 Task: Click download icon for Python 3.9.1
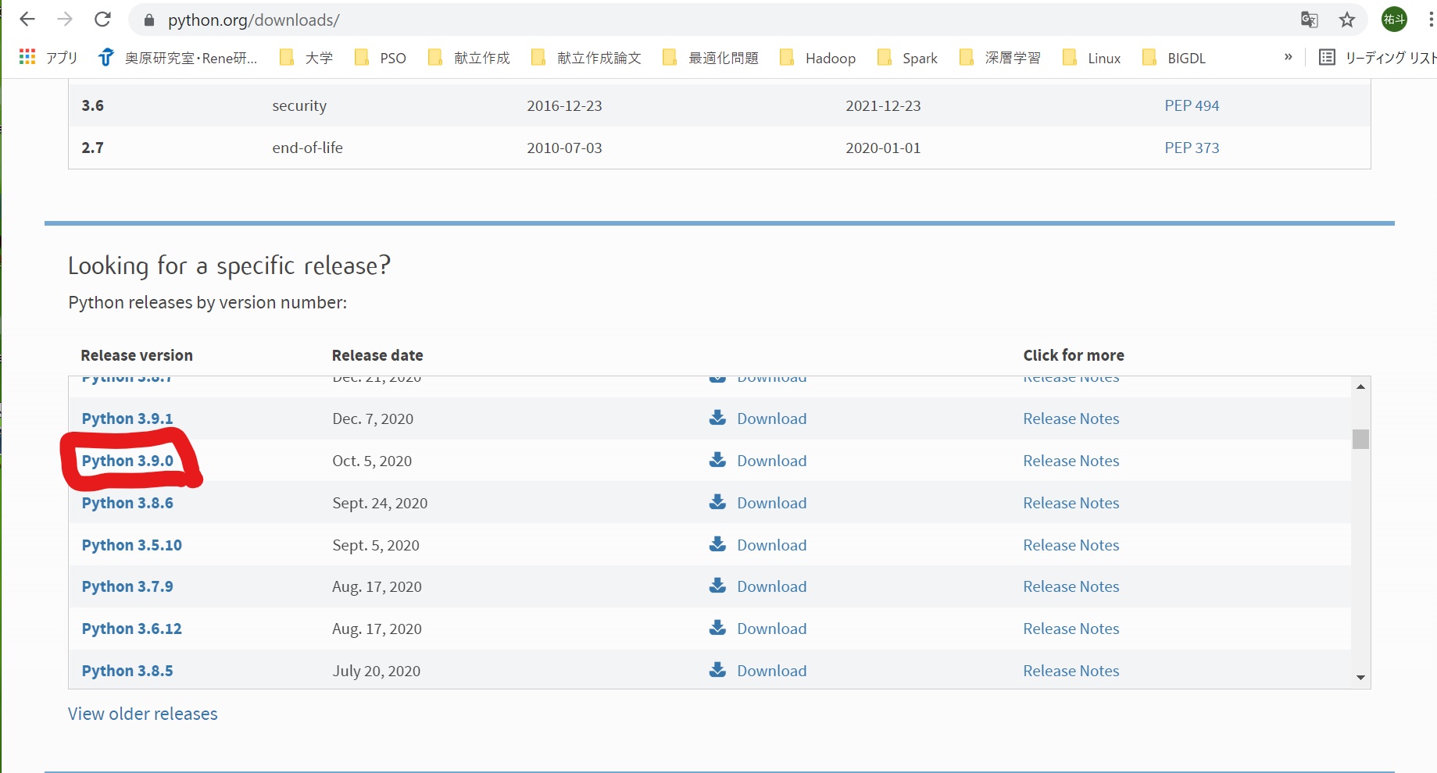coord(717,418)
